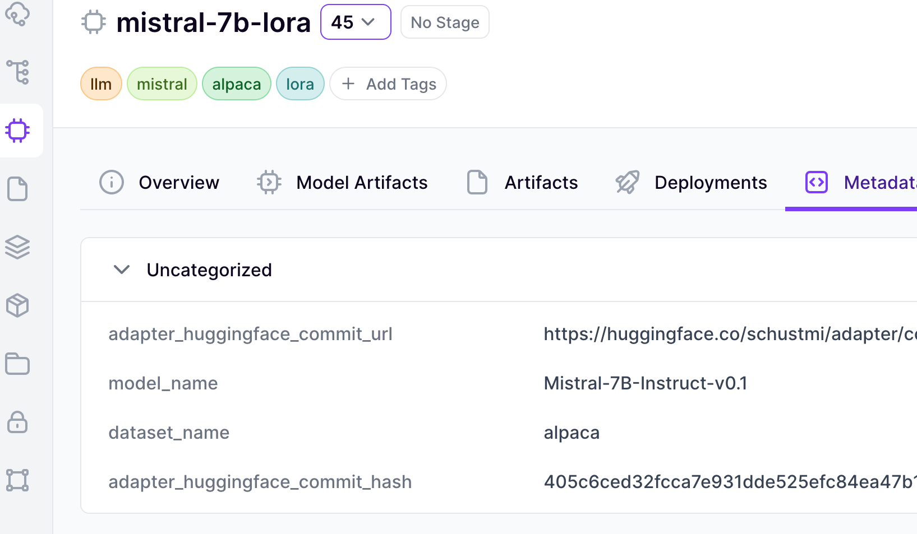Collapse the Uncategorized section
The height and width of the screenshot is (534, 917).
pos(122,270)
